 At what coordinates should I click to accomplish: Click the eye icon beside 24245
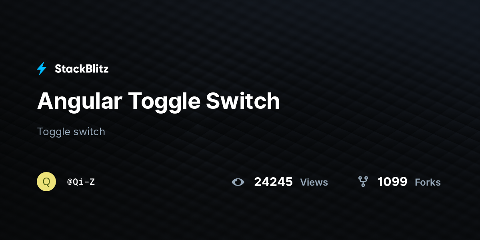pos(238,182)
